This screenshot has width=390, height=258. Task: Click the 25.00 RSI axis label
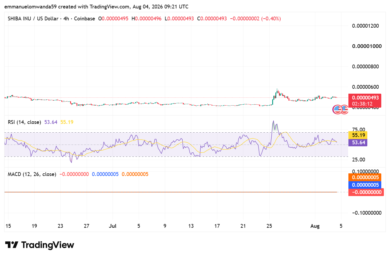pyautogui.click(x=359, y=159)
